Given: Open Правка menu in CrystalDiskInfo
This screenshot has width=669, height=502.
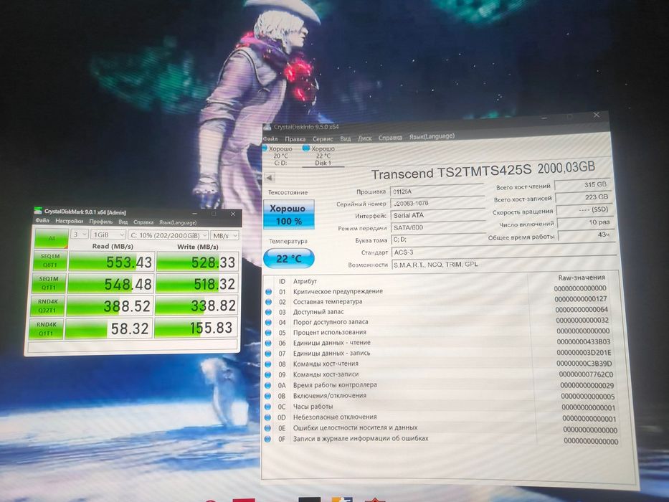Looking at the screenshot, I should pyautogui.click(x=295, y=138).
